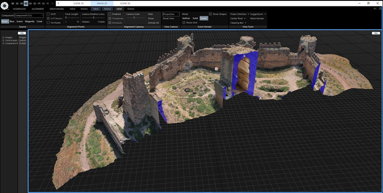Enable the GCPs checkbox
Screen dimensions: 383x193
click(x=48, y=14)
